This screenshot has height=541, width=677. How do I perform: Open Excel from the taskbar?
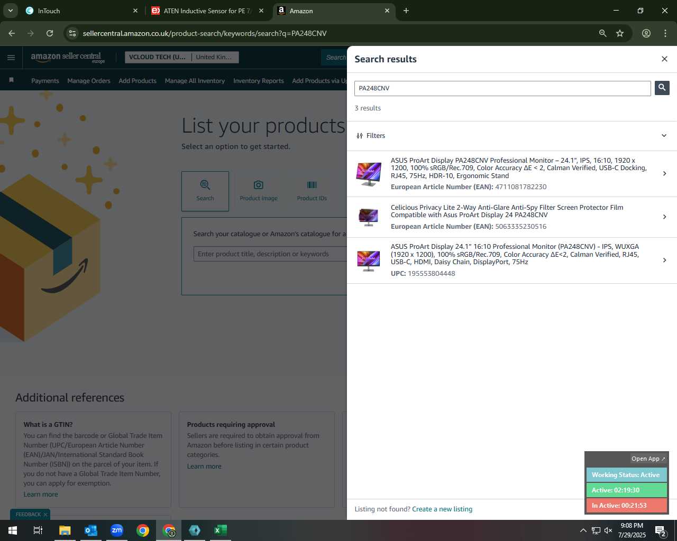(221, 530)
